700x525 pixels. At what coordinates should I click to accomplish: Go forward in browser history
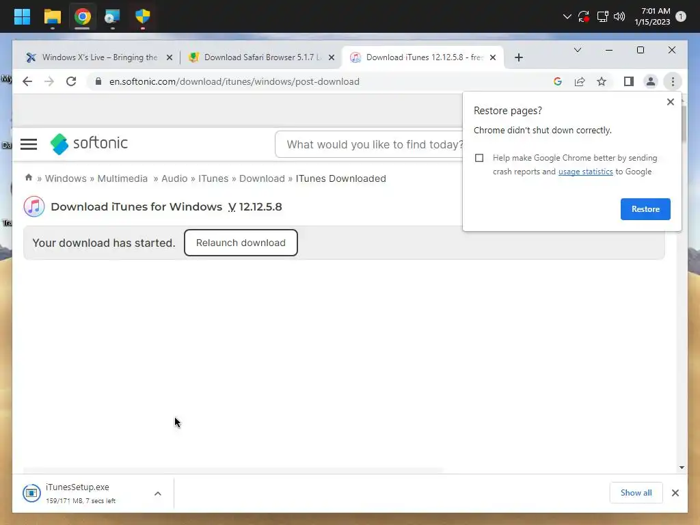[49, 81]
